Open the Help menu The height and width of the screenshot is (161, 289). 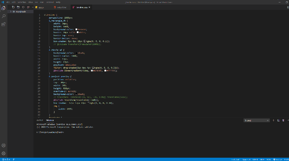[x=58, y=2]
